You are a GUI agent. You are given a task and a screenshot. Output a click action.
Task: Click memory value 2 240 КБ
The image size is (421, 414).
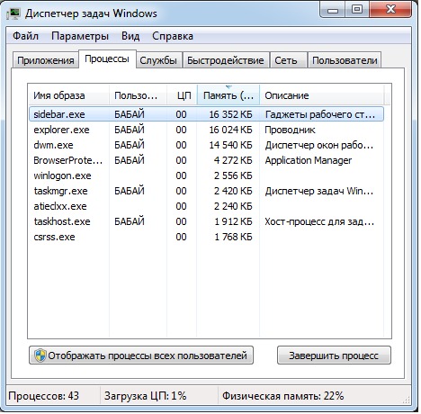[x=233, y=206]
